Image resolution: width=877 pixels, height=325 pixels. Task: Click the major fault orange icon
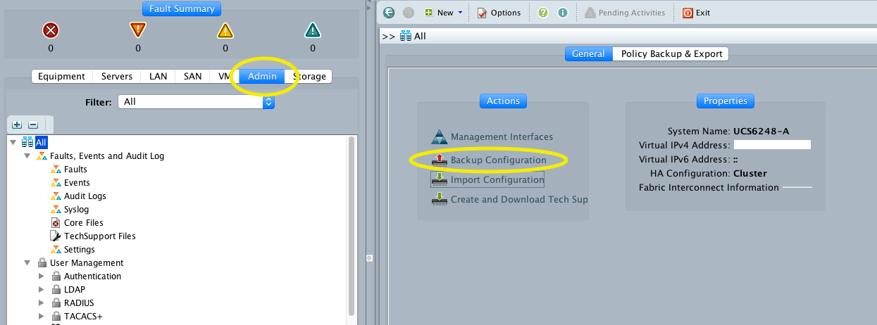[x=137, y=30]
